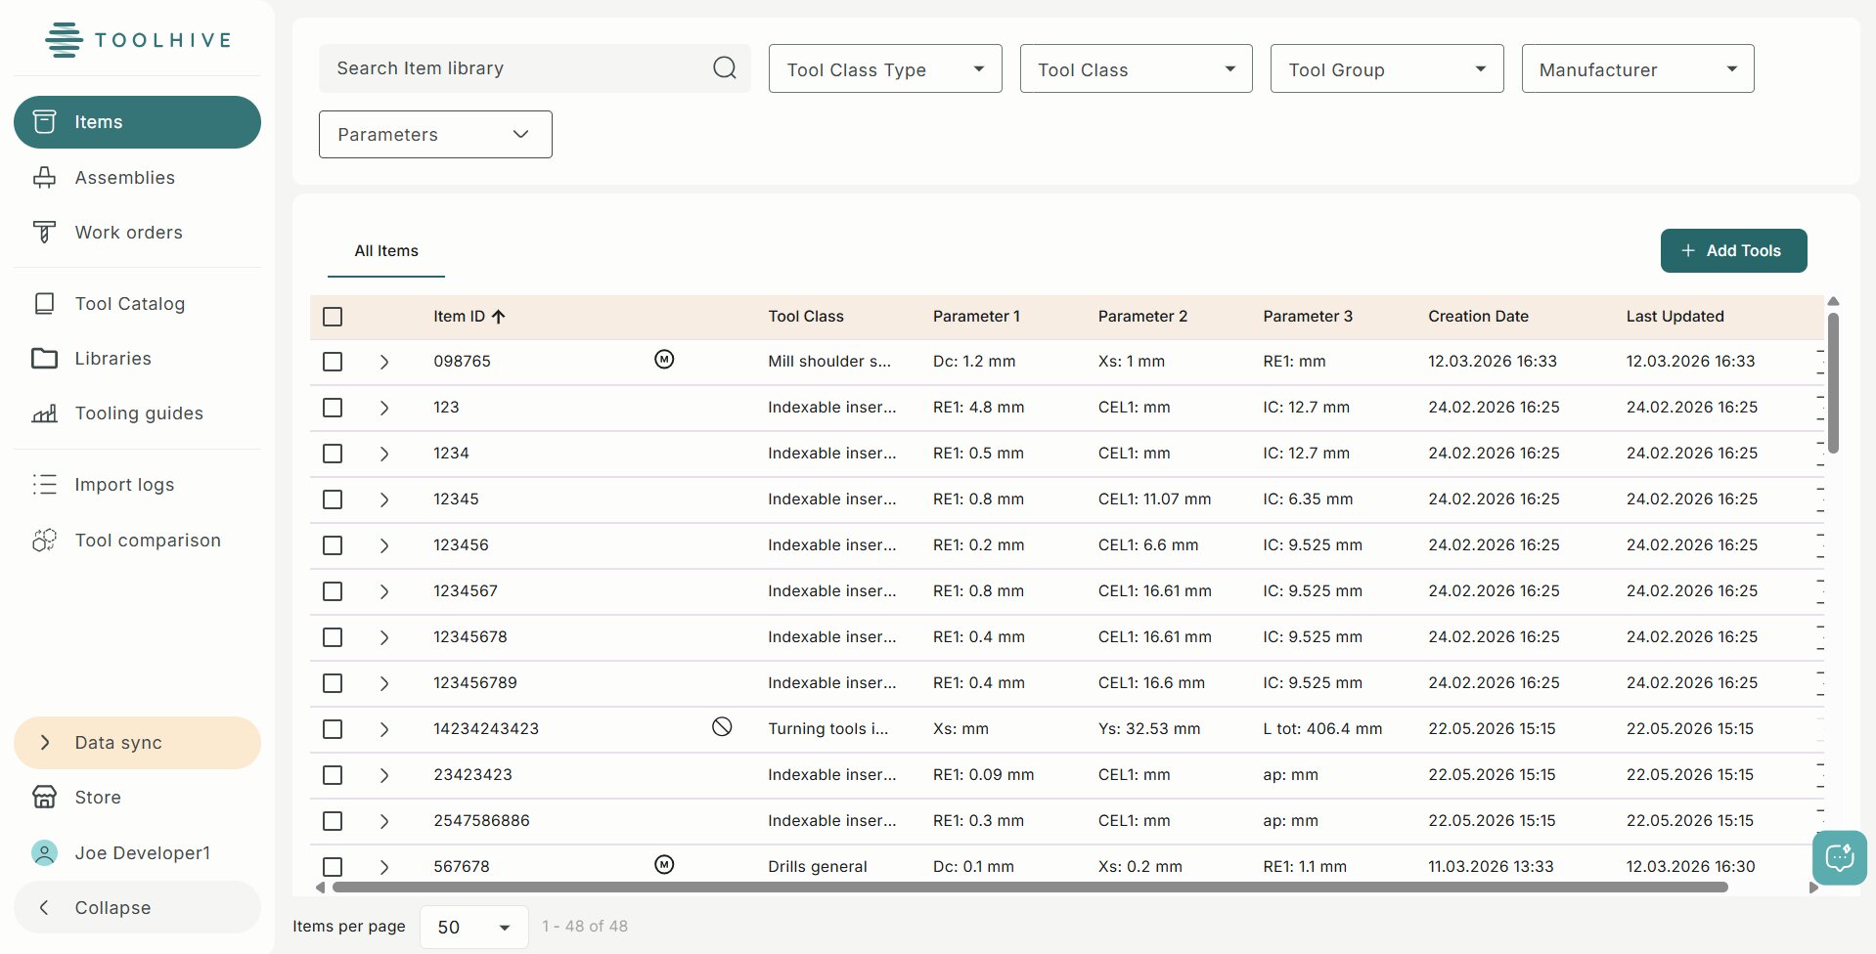This screenshot has width=1876, height=954.
Task: Click the Work orders tool icon
Action: click(44, 233)
